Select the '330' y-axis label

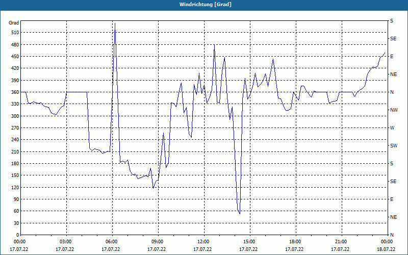point(15,104)
